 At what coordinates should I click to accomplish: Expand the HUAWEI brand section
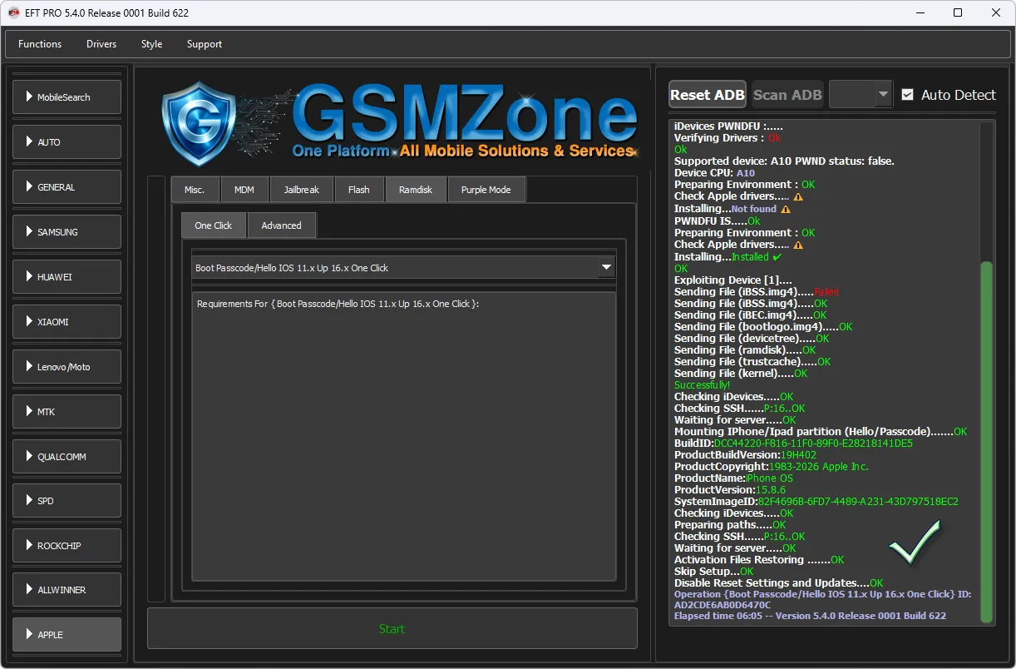[x=67, y=276]
